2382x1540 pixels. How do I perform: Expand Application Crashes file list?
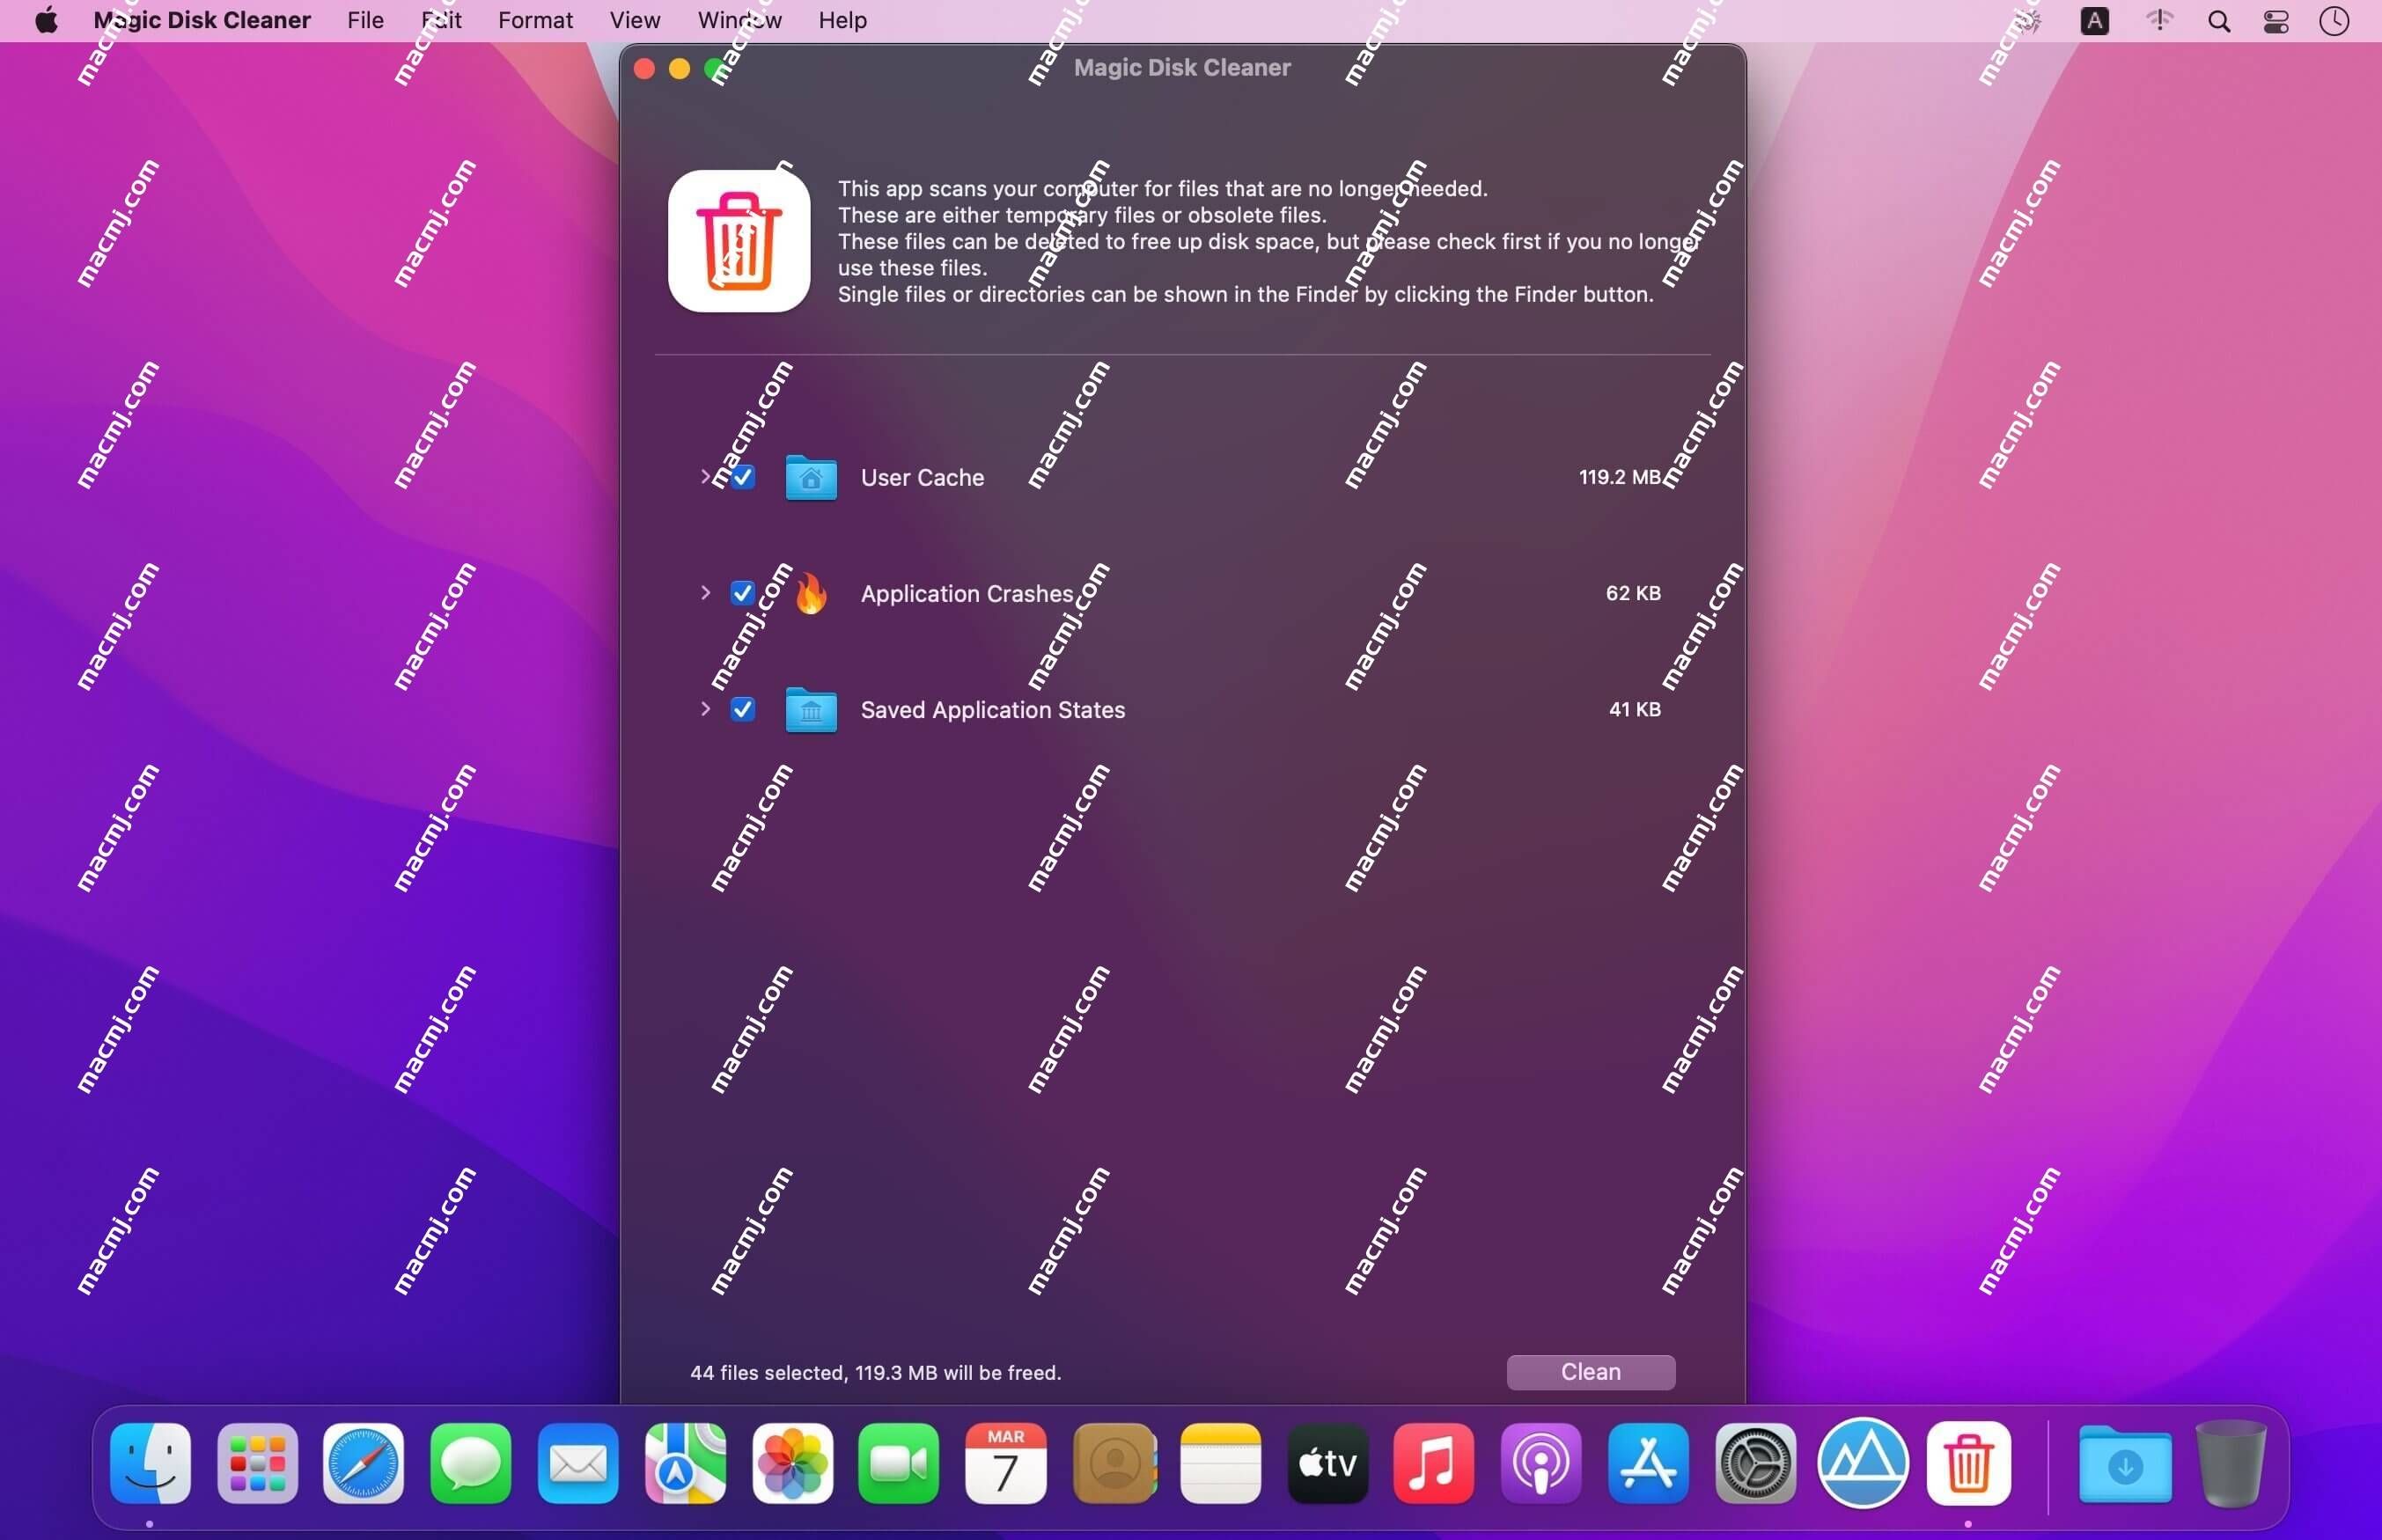click(705, 592)
